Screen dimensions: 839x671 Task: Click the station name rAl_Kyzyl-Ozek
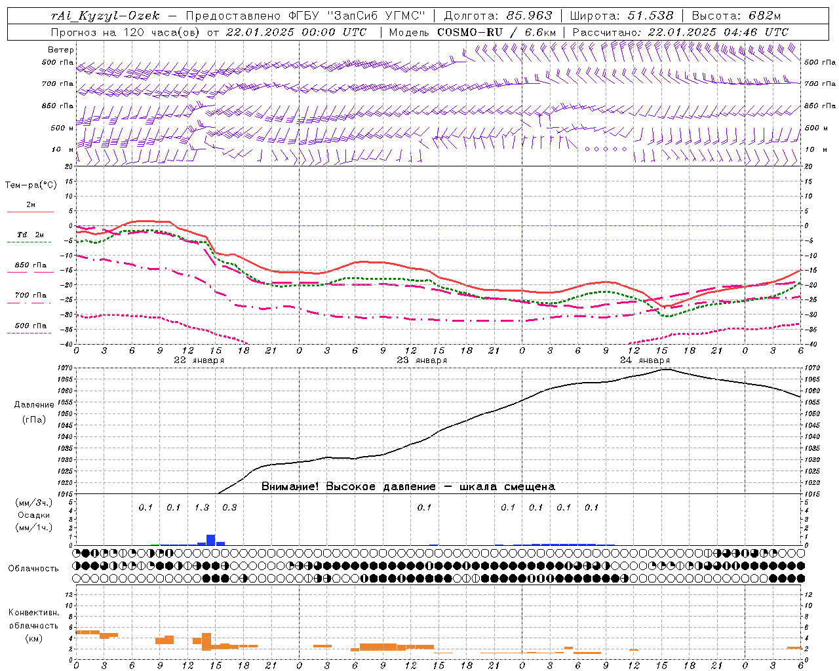coord(105,16)
